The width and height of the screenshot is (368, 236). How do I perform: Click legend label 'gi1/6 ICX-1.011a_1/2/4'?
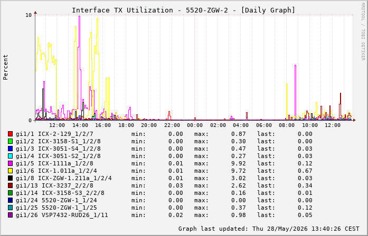coord(56,171)
